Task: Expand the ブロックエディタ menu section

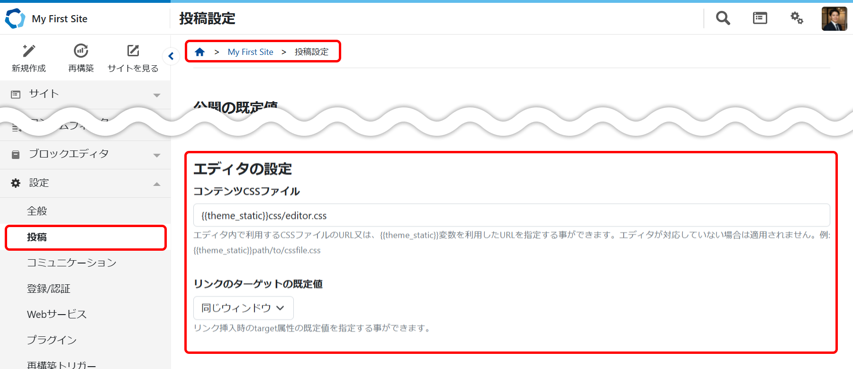Action: tap(85, 154)
